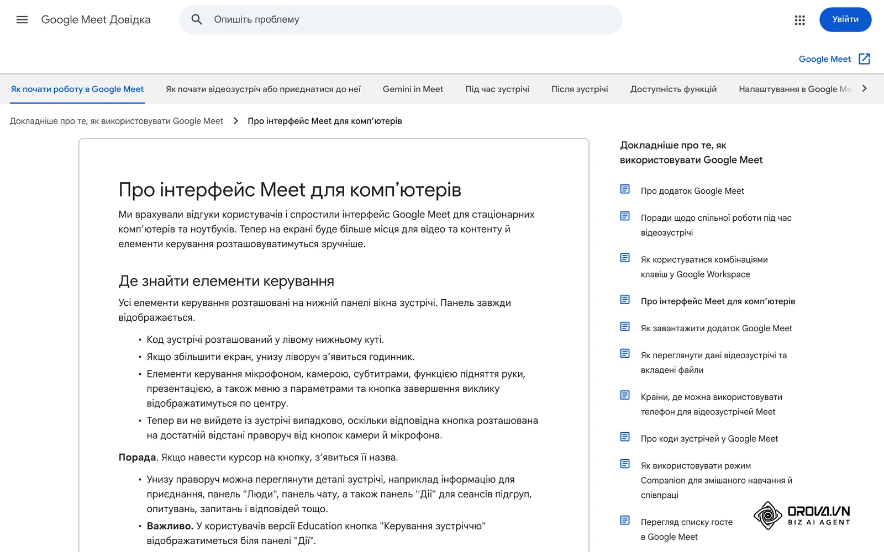This screenshot has width=884, height=552.
Task: Switch to the 'Gemini in Meet' tab
Action: pyautogui.click(x=413, y=89)
